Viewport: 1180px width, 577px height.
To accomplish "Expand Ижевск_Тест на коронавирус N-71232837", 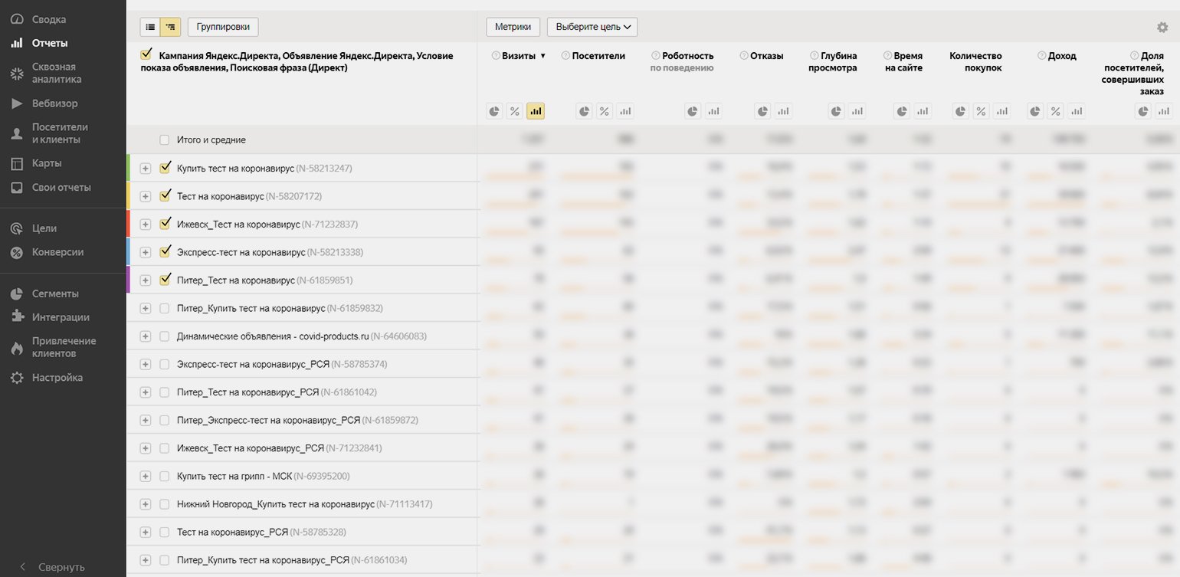I will [145, 225].
